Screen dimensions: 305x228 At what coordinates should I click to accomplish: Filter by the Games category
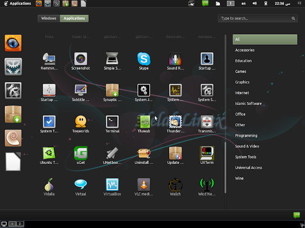[241, 71]
